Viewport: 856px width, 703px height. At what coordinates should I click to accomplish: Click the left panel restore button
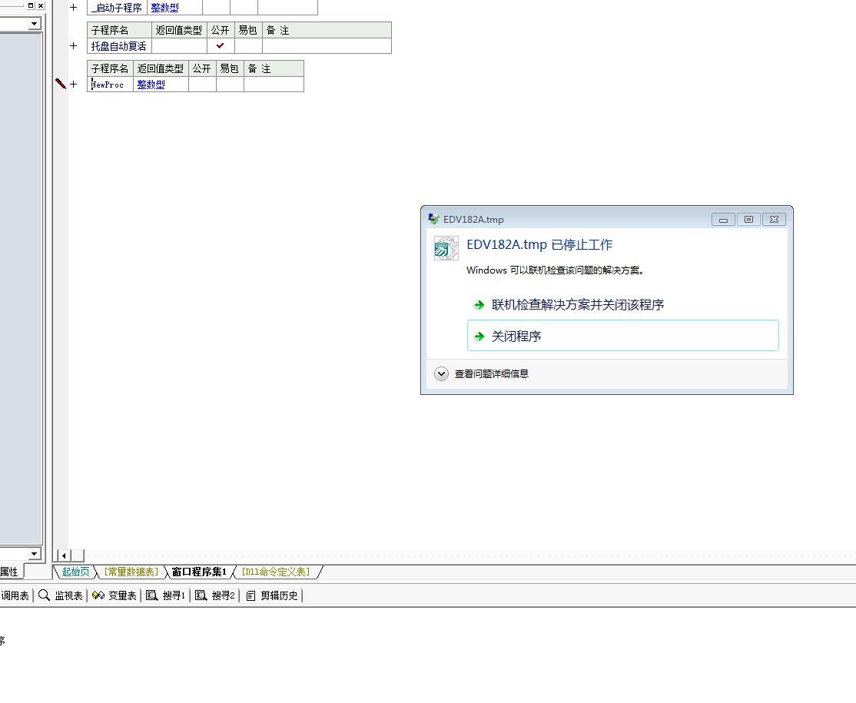(31, 5)
